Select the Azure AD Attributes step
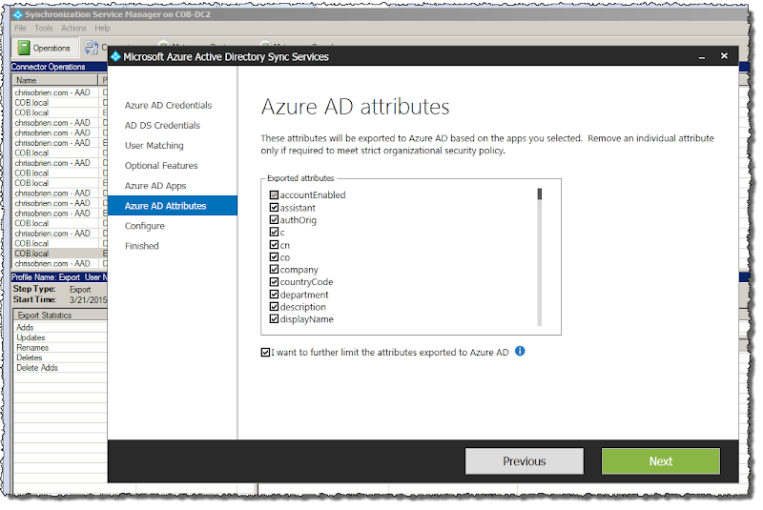Viewport: 763px width, 510px height. (x=173, y=206)
